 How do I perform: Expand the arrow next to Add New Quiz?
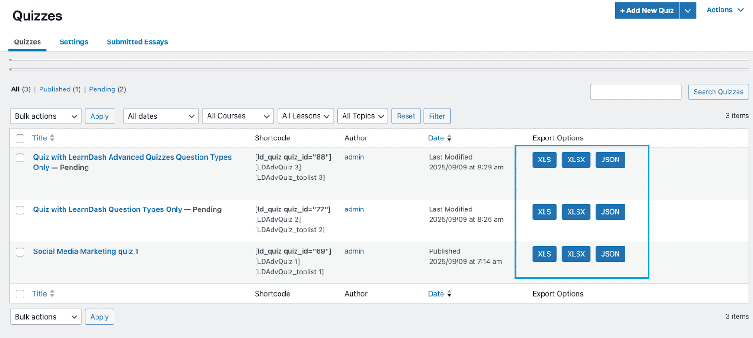tap(688, 10)
